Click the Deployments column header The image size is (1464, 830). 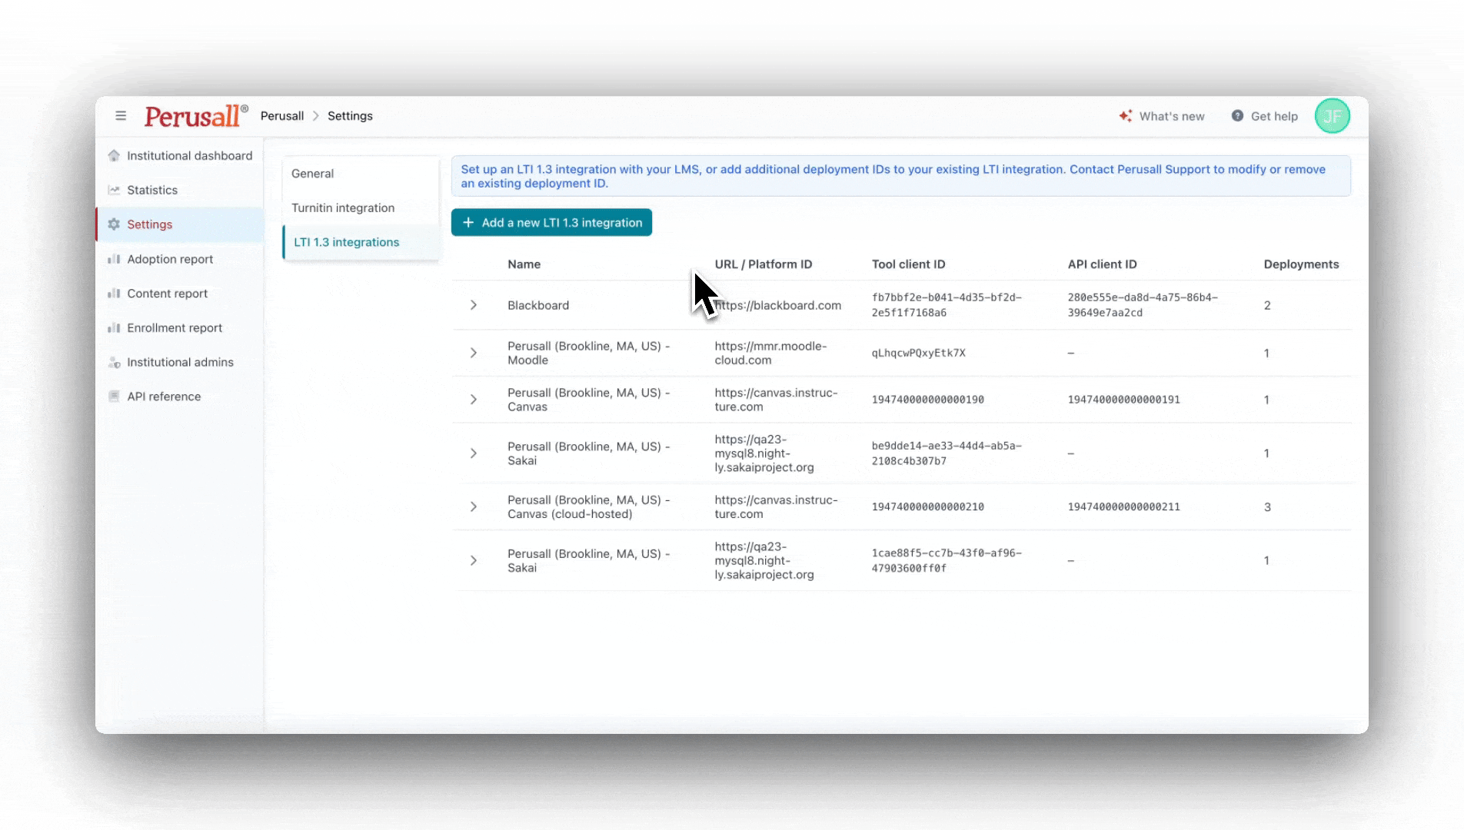tap(1301, 264)
